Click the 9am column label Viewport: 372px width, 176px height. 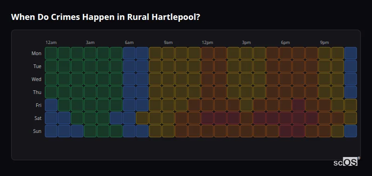[168, 43]
